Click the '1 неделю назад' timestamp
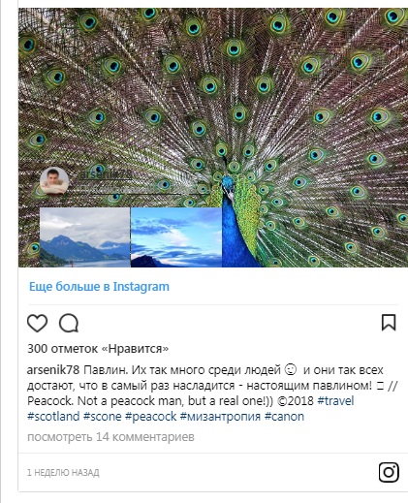This screenshot has width=408, height=503. point(63,473)
